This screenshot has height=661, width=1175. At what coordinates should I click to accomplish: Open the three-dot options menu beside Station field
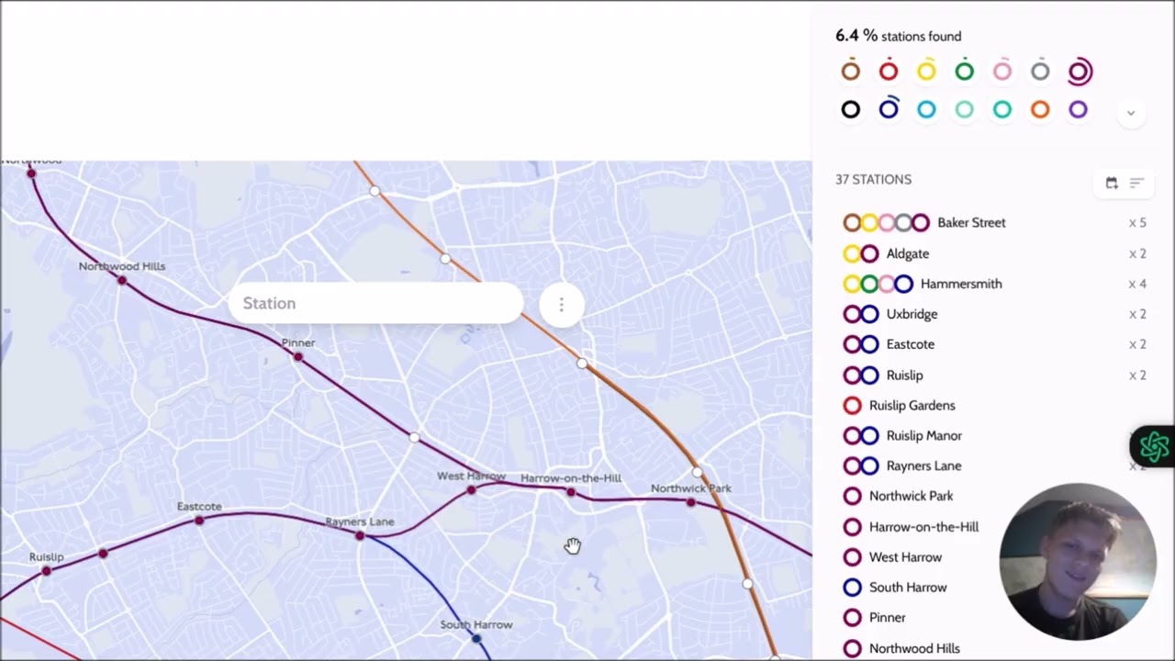pyautogui.click(x=561, y=304)
